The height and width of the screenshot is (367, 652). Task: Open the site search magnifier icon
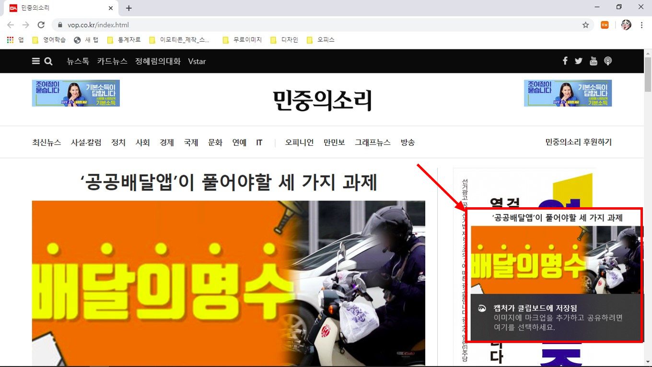[x=48, y=61]
